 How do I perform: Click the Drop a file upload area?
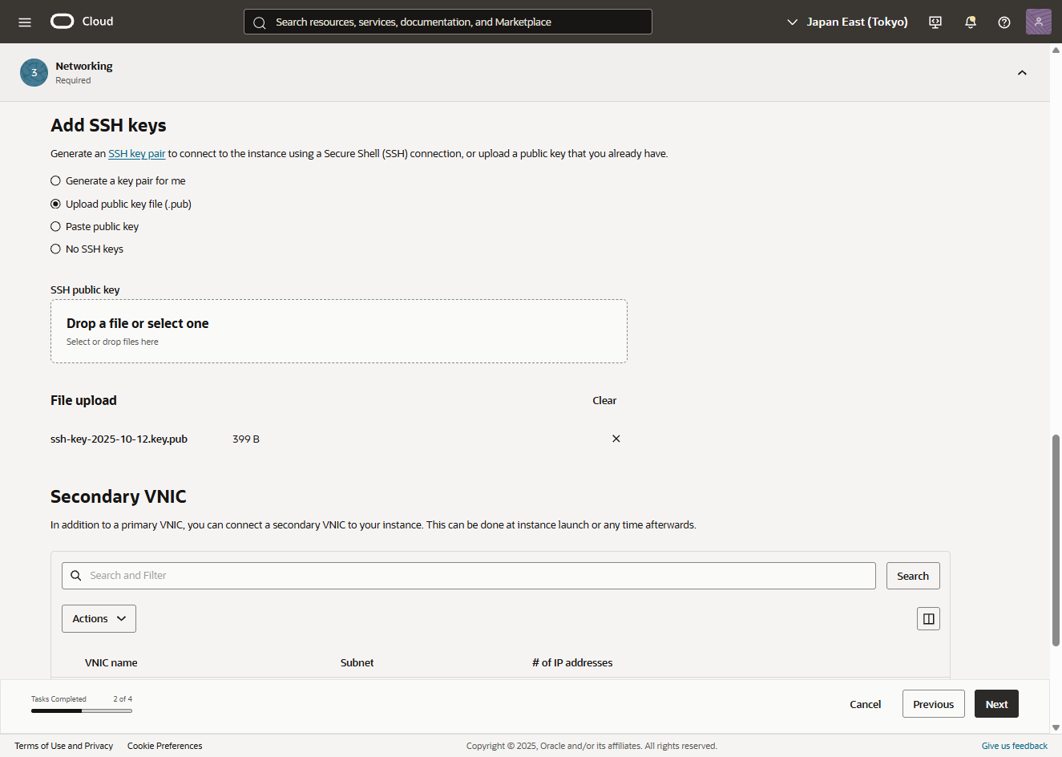coord(338,331)
